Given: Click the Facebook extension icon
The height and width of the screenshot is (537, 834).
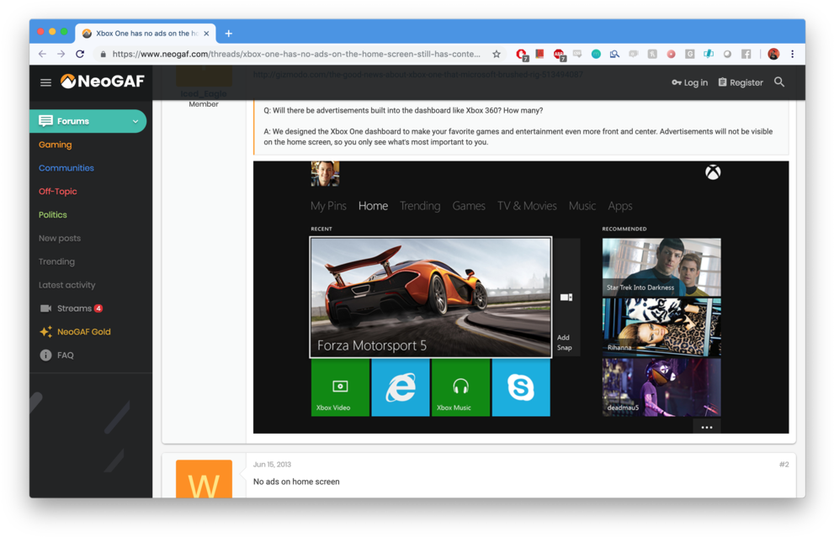Looking at the screenshot, I should (x=746, y=54).
